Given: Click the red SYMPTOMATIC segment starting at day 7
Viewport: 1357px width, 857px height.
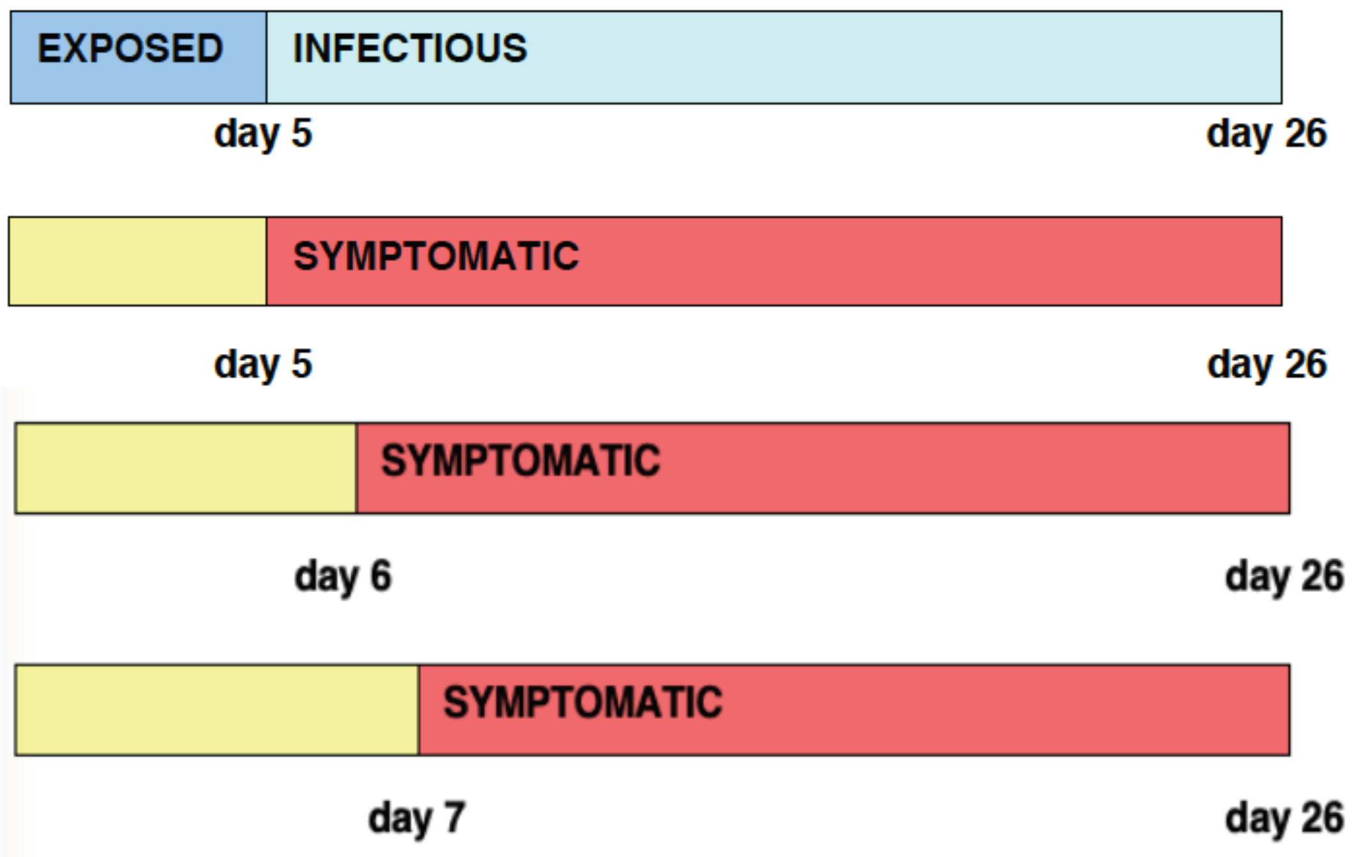Looking at the screenshot, I should point(854,710).
